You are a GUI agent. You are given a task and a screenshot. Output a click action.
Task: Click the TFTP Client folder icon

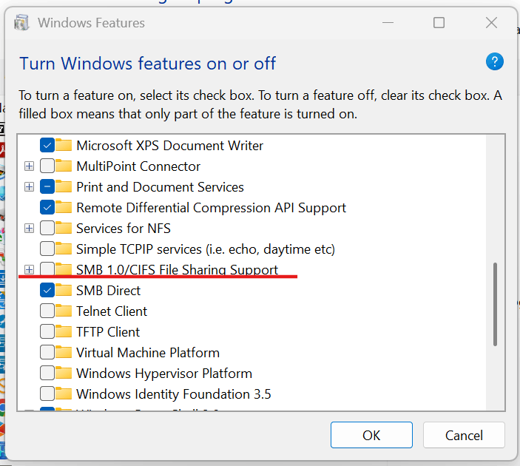pyautogui.click(x=64, y=331)
